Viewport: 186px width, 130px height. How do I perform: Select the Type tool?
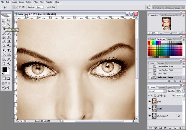(8, 50)
